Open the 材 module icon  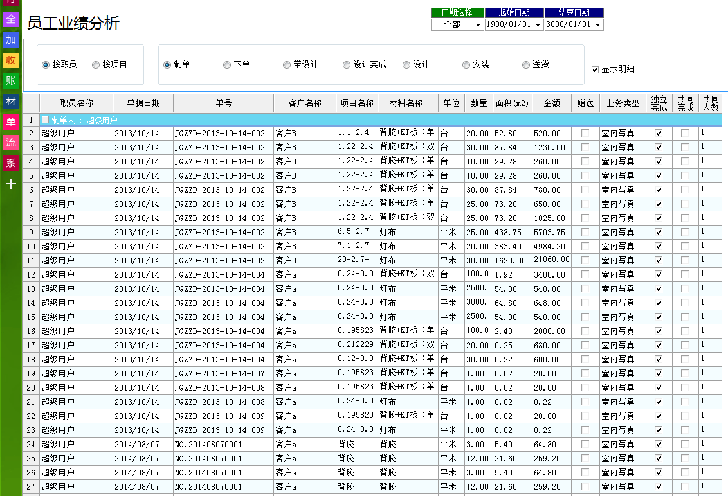coord(10,102)
